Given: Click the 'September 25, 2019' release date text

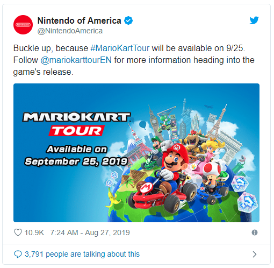Looking at the screenshot, I should [x=76, y=161].
